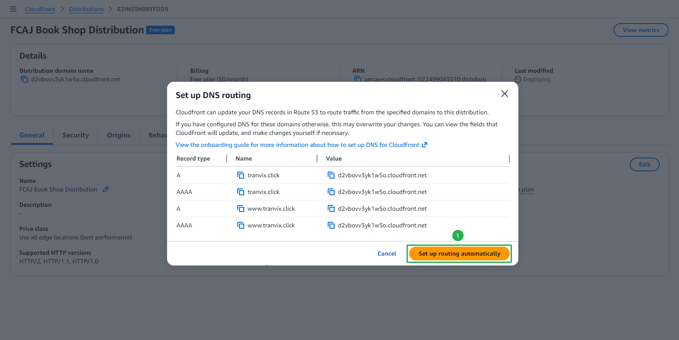
Task: Cancel the DNS routing setup
Action: pos(387,254)
